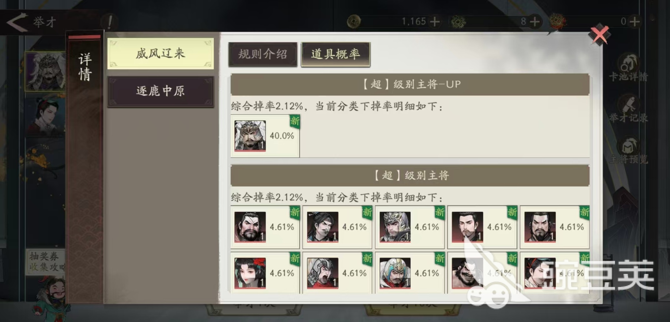Select the eyepatch general at 4.61%
The height and width of the screenshot is (322, 670).
(250, 227)
